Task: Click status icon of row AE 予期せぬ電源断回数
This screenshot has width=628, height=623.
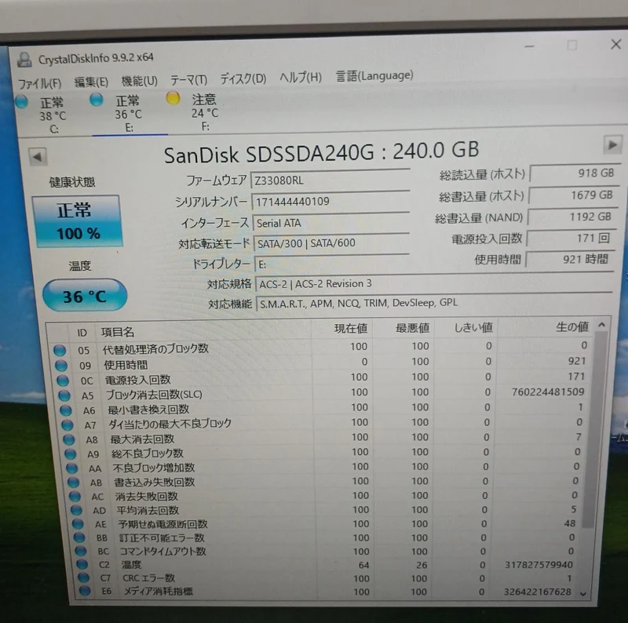Action: pyautogui.click(x=78, y=523)
